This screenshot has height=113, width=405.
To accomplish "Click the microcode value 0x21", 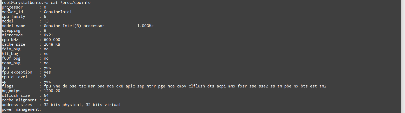I will pyautogui.click(x=49, y=35).
